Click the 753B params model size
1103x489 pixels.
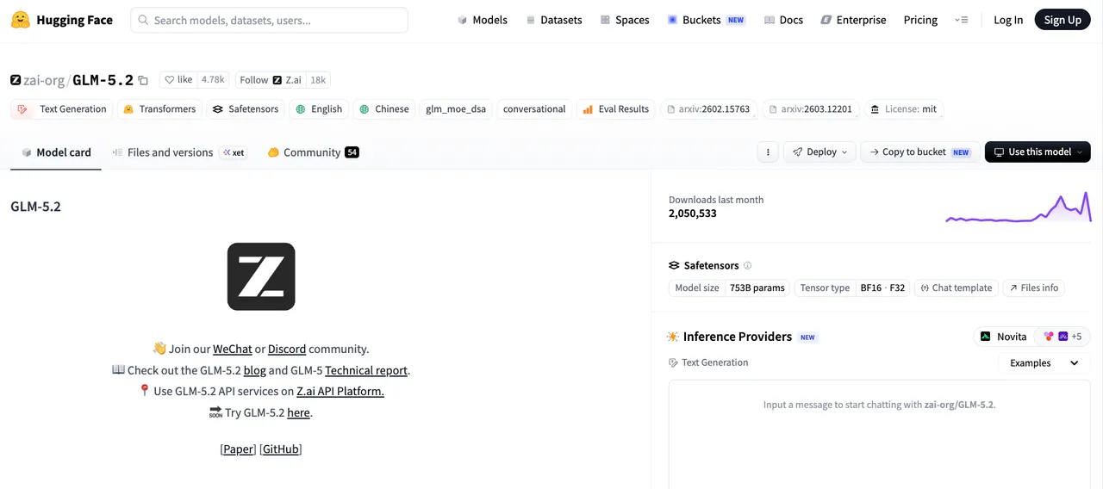tap(757, 288)
